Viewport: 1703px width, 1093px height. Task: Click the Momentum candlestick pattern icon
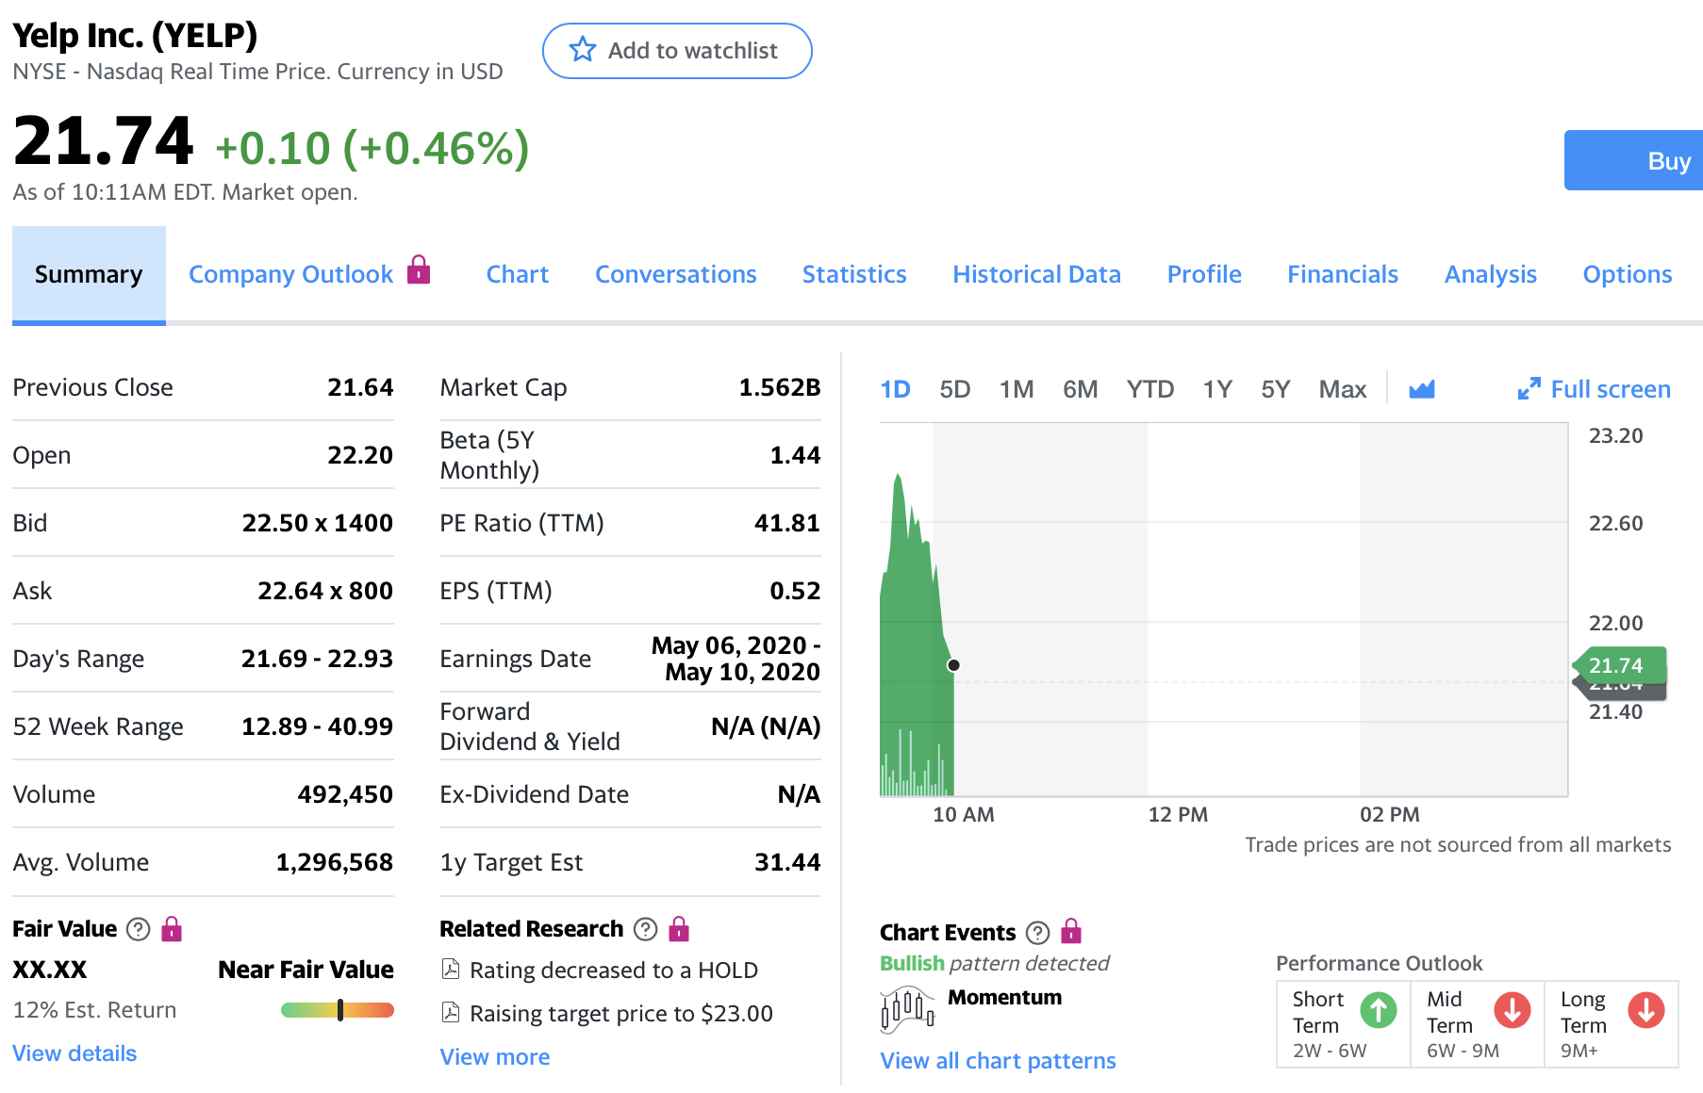coord(906,1008)
